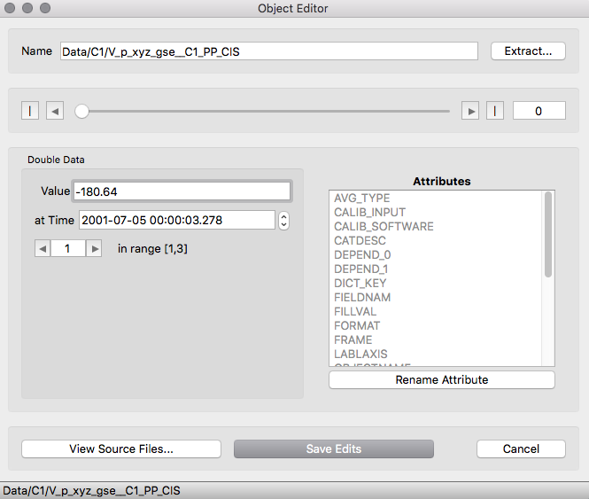Open View Source Files dialog

(x=120, y=448)
